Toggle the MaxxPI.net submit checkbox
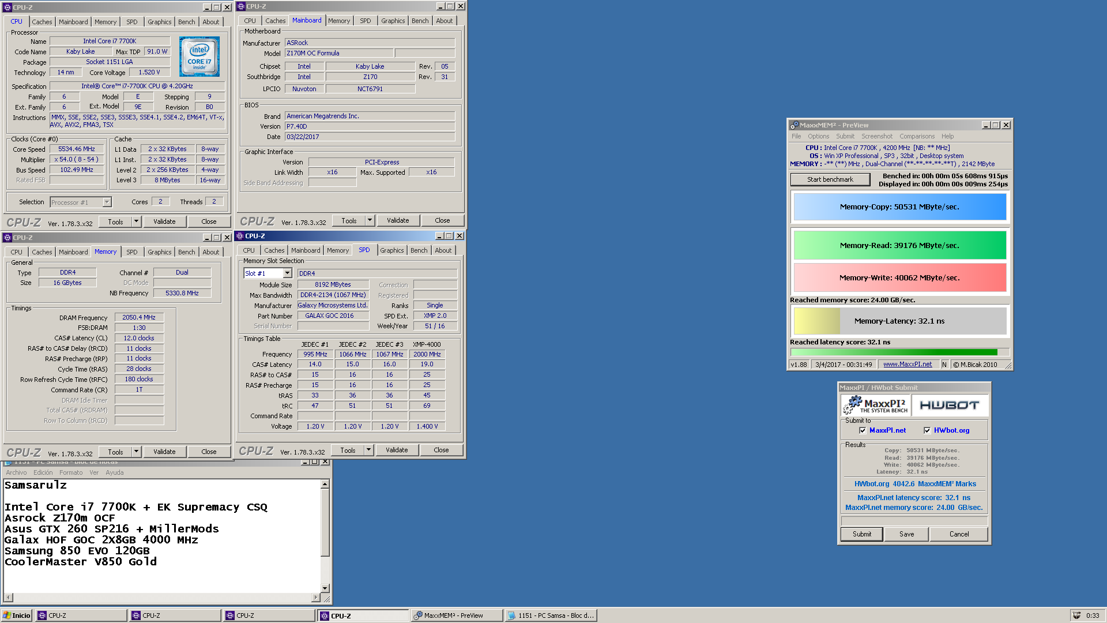This screenshot has width=1107, height=623. coord(863,430)
